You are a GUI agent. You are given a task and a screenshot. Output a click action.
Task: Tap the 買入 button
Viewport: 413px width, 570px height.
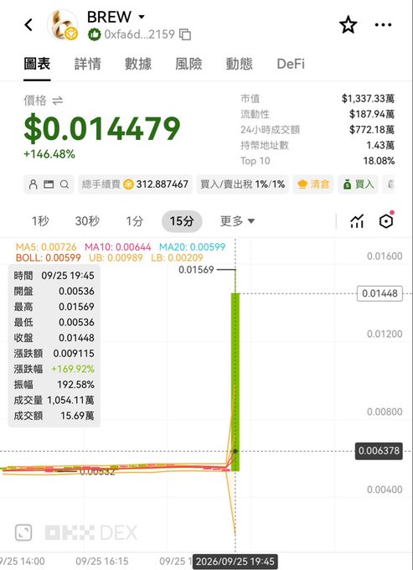click(359, 184)
